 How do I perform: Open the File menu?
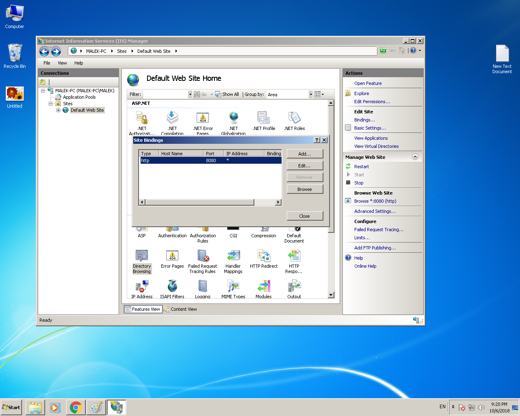click(x=47, y=63)
